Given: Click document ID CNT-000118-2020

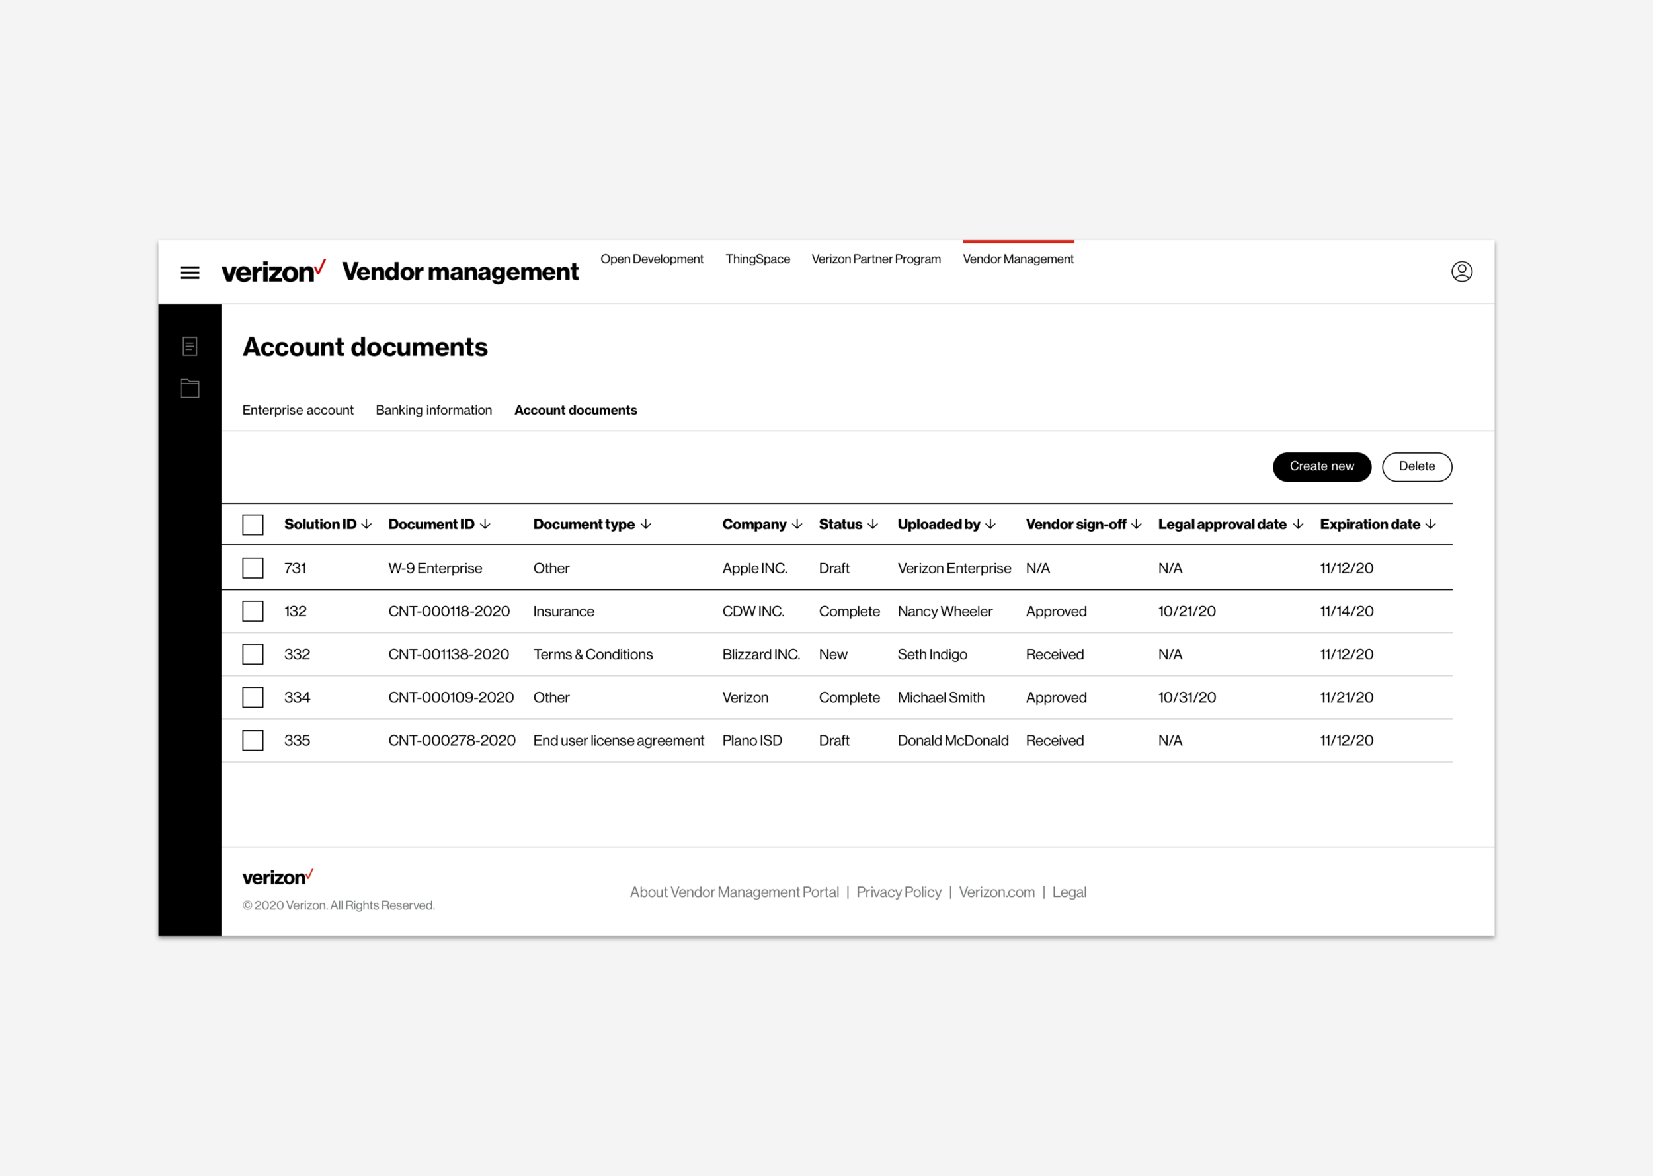Looking at the screenshot, I should pyautogui.click(x=449, y=611).
